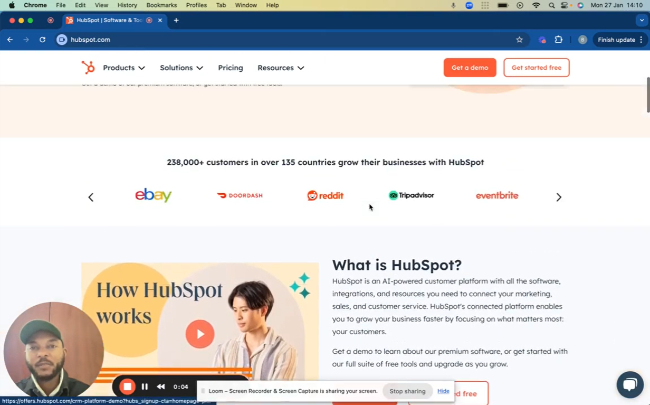
Task: Open the View menu
Action: (x=101, y=5)
